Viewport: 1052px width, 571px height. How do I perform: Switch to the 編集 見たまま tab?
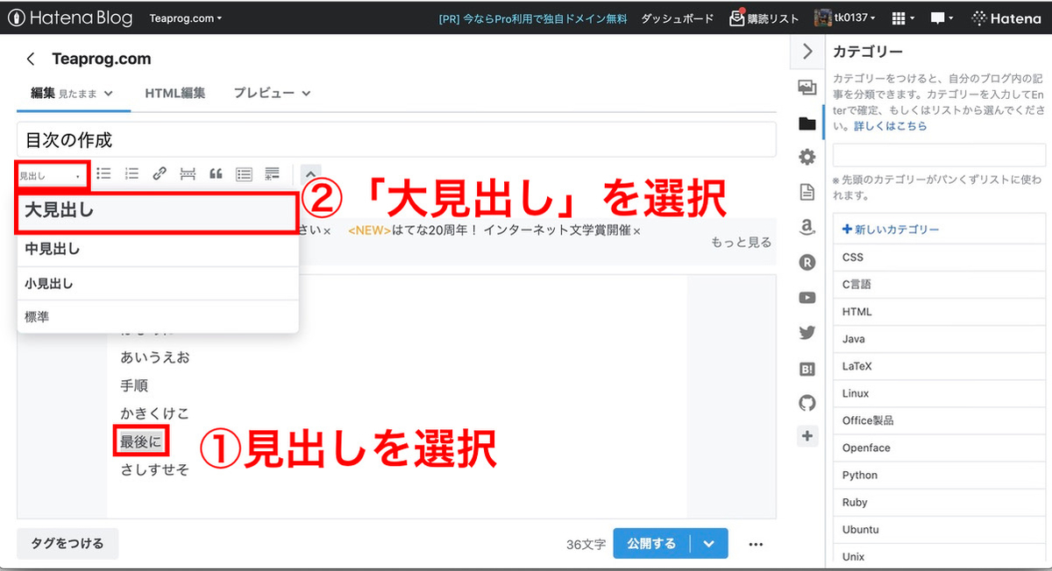pos(73,93)
